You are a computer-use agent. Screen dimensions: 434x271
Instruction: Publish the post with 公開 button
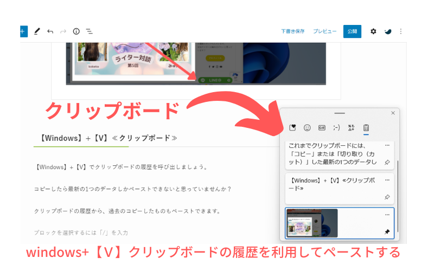point(352,31)
